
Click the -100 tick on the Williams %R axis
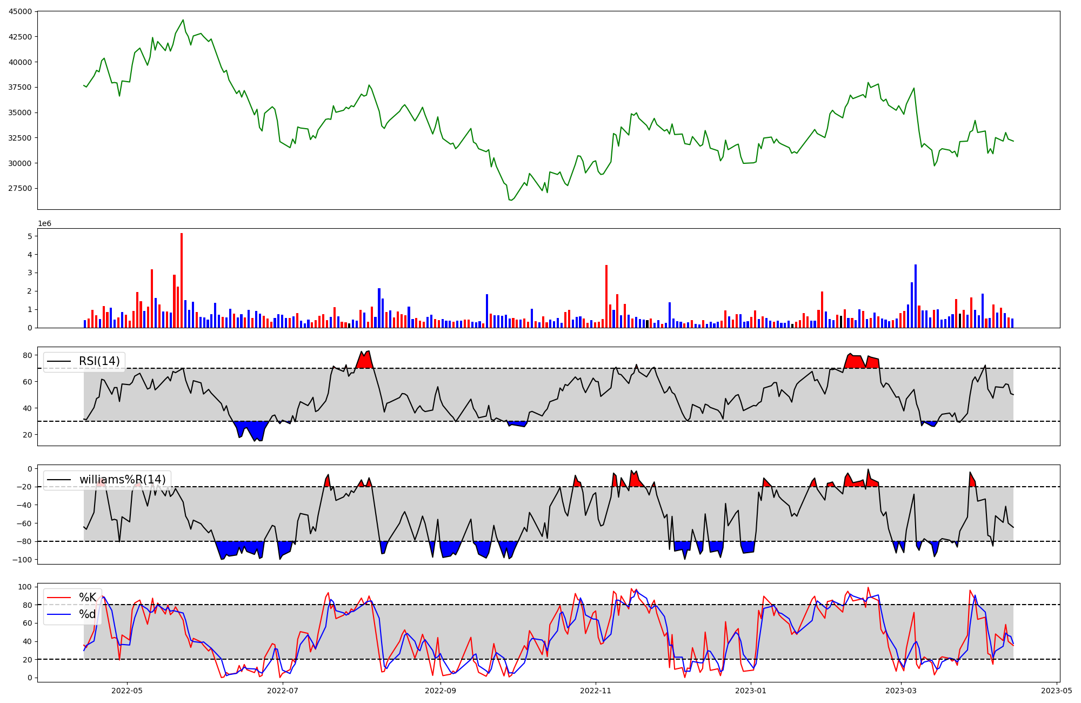[x=22, y=560]
